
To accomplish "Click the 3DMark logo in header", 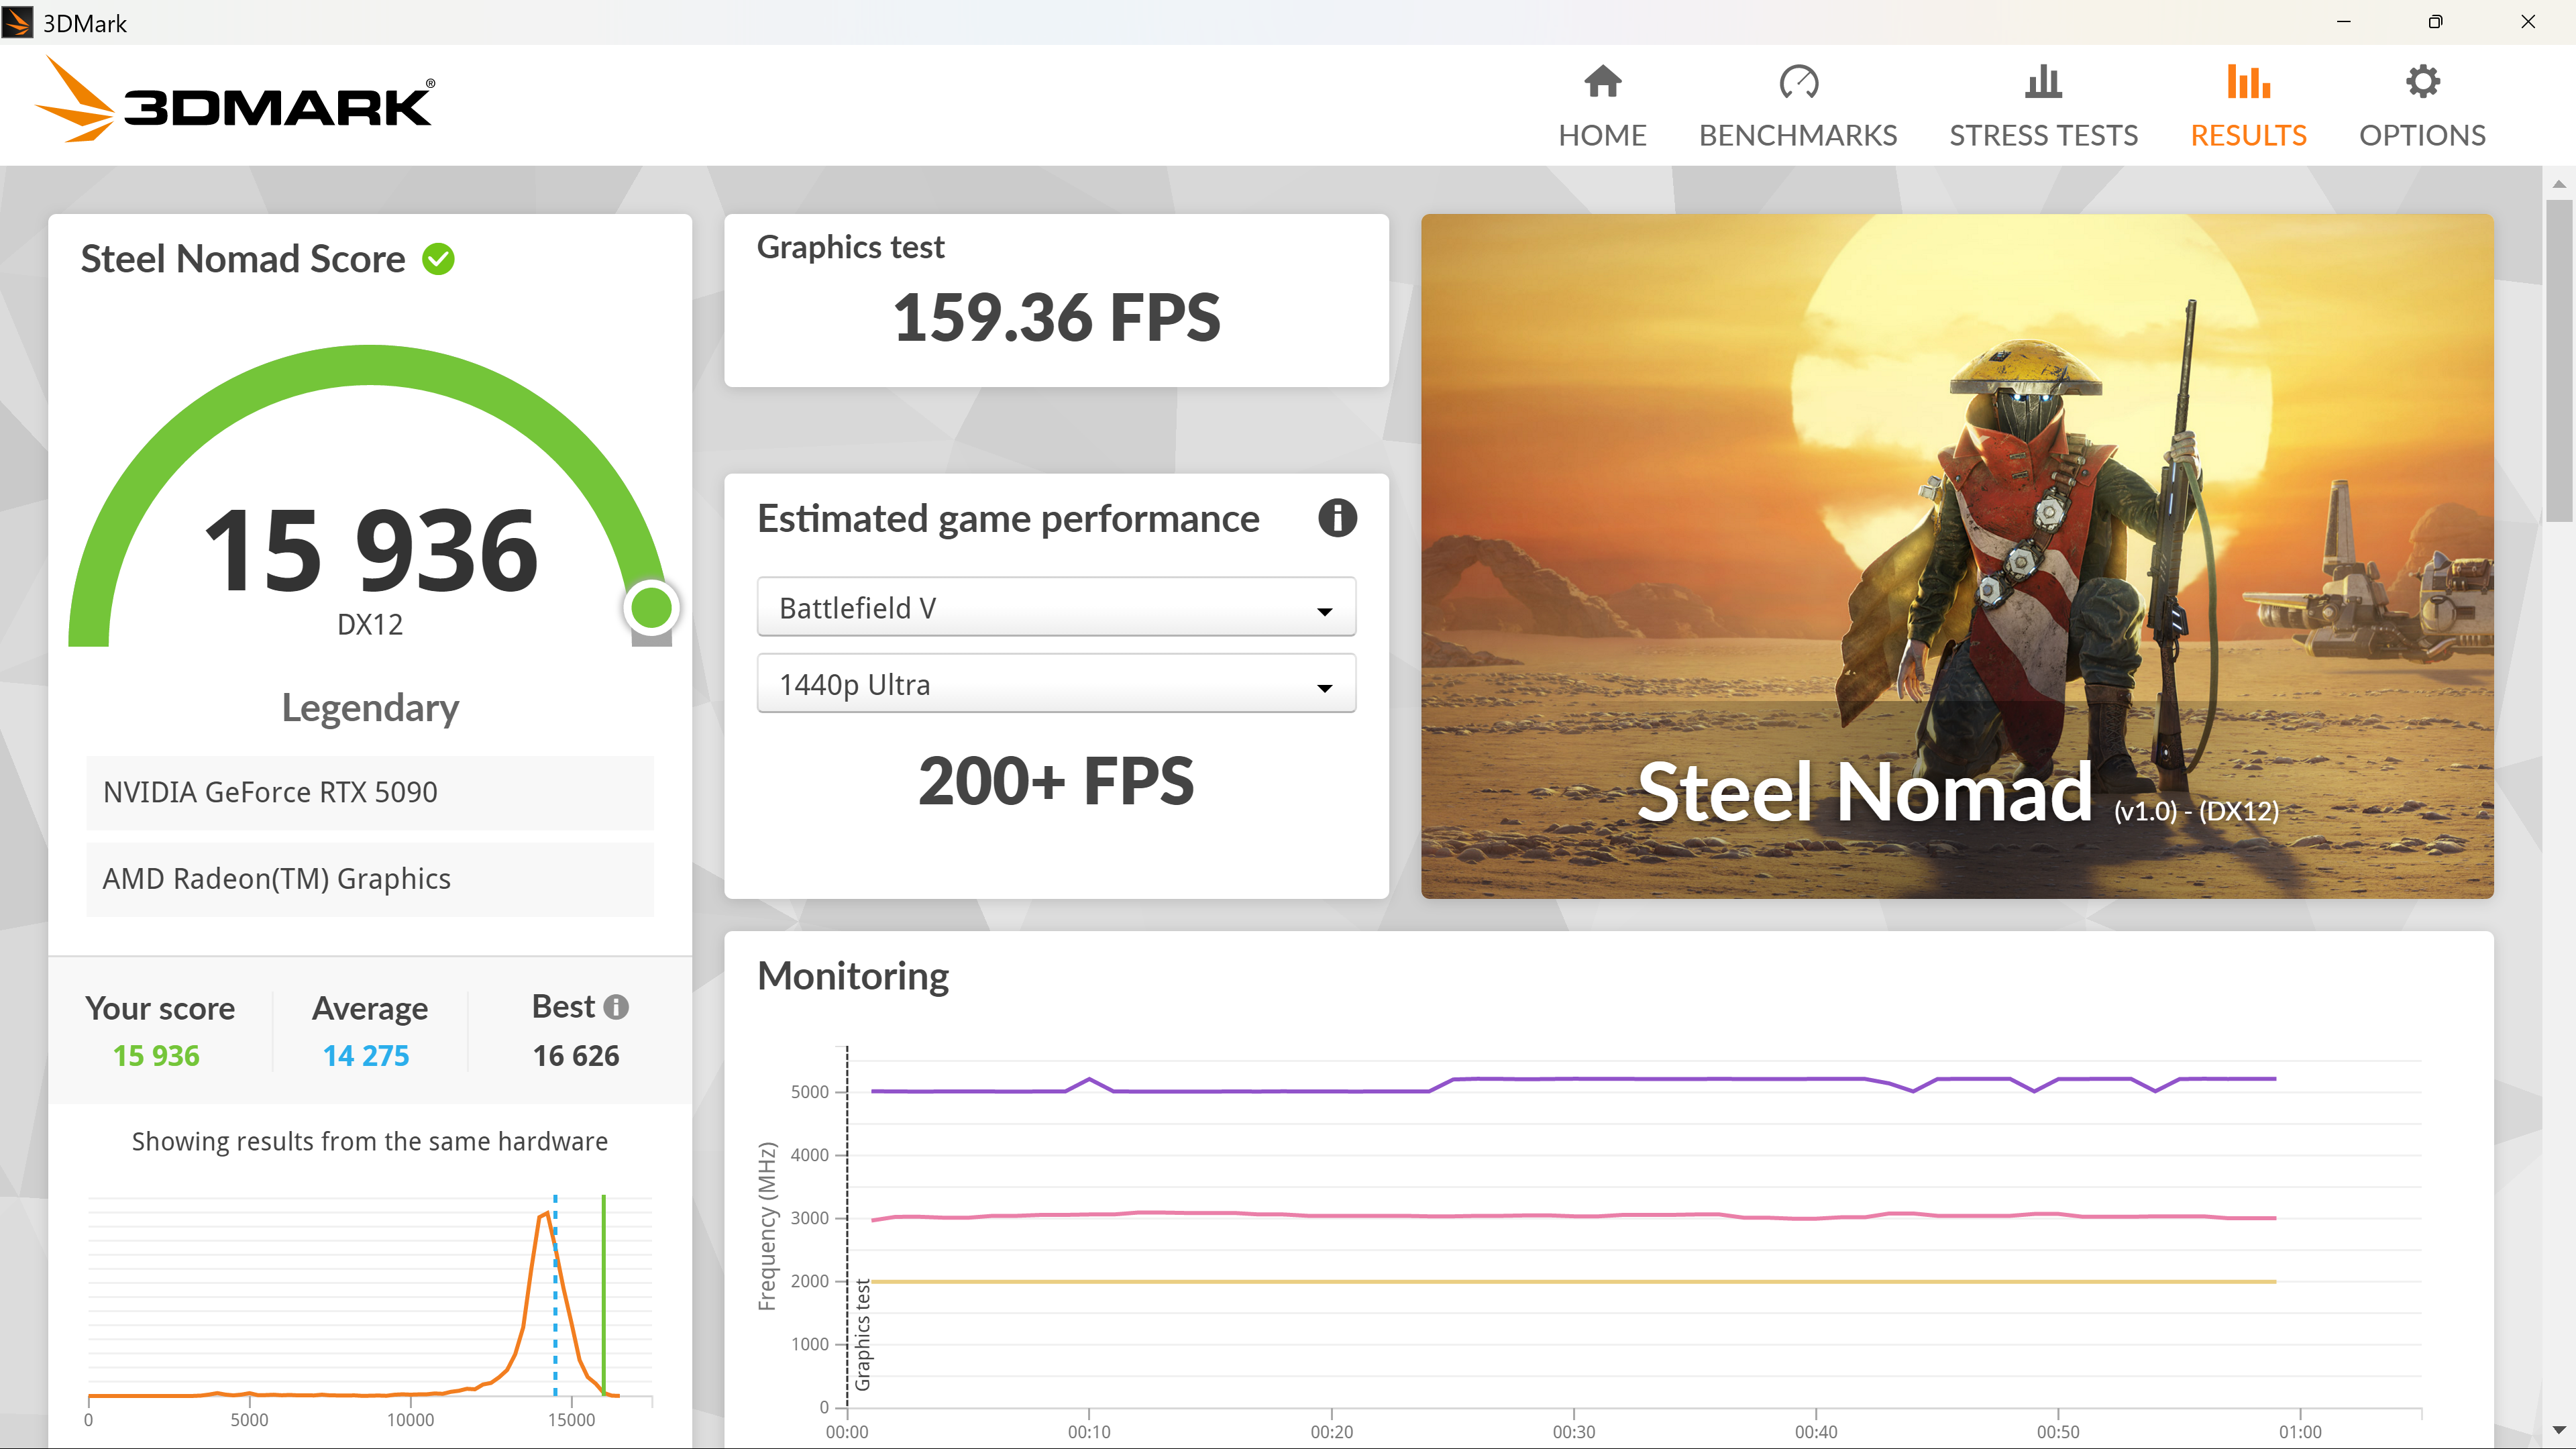I will pos(235,100).
